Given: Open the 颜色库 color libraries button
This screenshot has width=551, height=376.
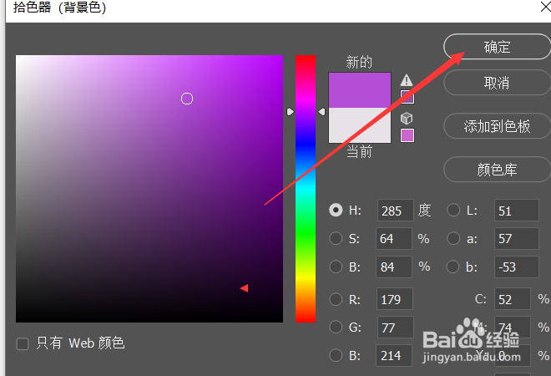Looking at the screenshot, I should [x=497, y=170].
